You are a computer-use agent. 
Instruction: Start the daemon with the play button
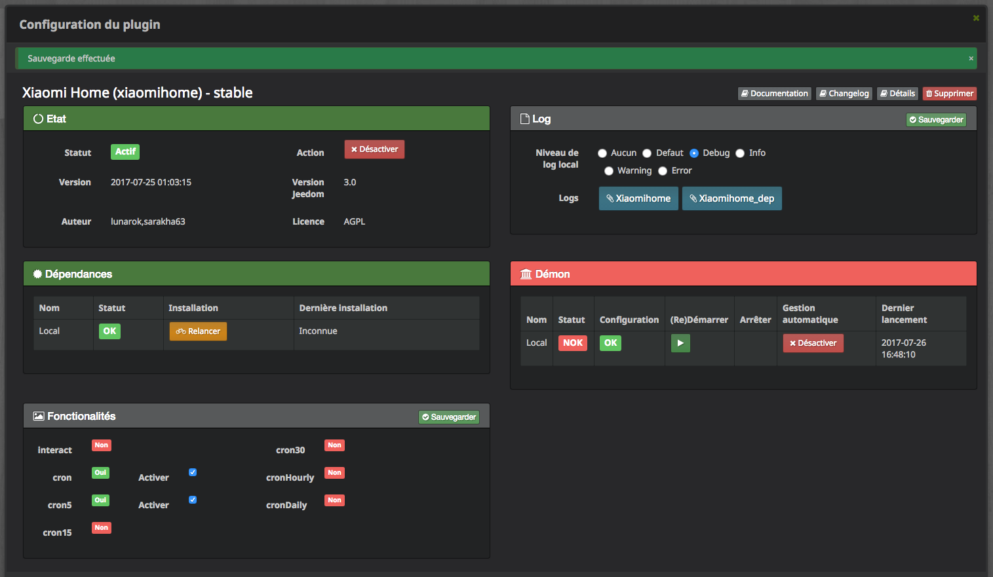pos(680,343)
